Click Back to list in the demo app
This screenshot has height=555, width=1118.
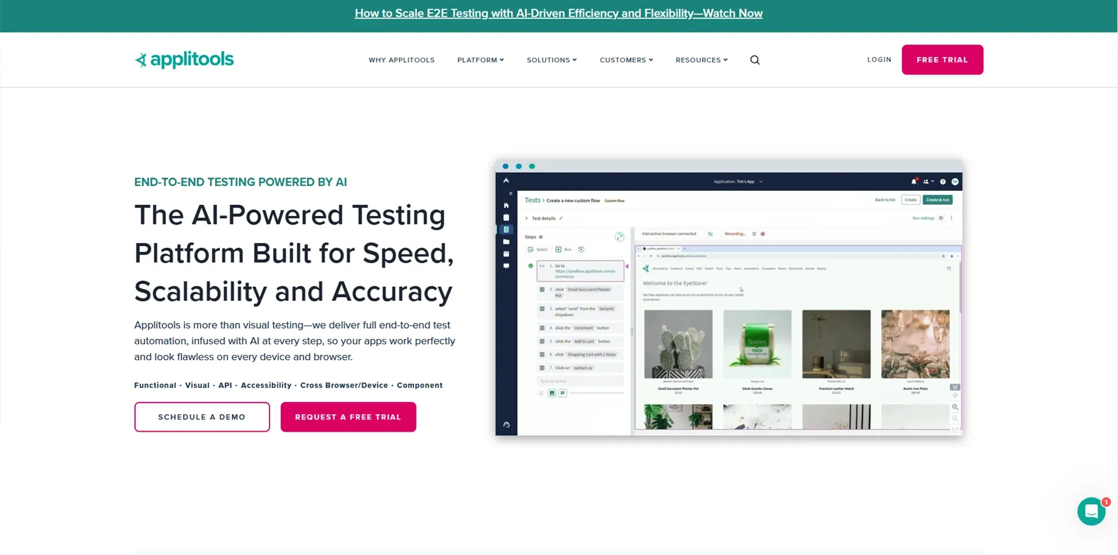(885, 200)
